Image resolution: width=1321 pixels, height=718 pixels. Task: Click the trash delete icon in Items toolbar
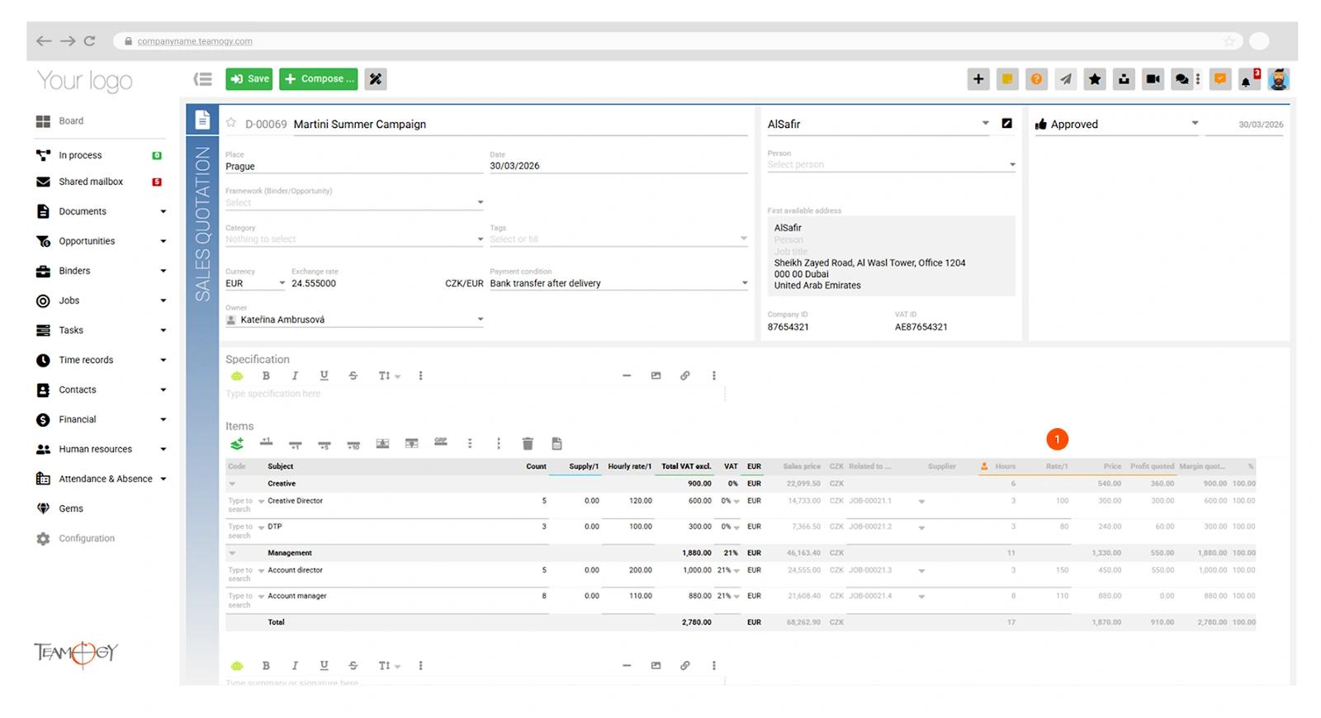[x=528, y=444]
